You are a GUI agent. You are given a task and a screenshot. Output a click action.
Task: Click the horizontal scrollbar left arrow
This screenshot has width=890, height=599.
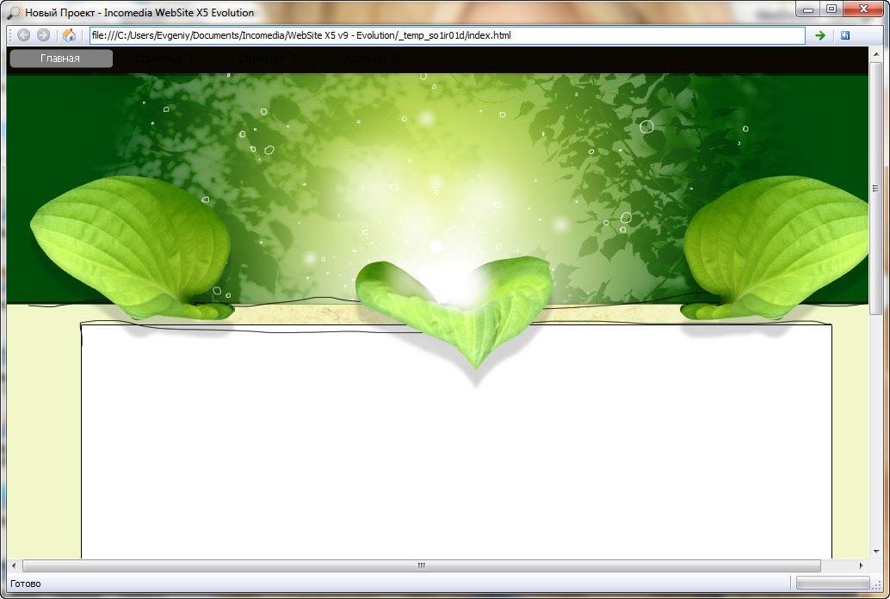click(x=13, y=565)
